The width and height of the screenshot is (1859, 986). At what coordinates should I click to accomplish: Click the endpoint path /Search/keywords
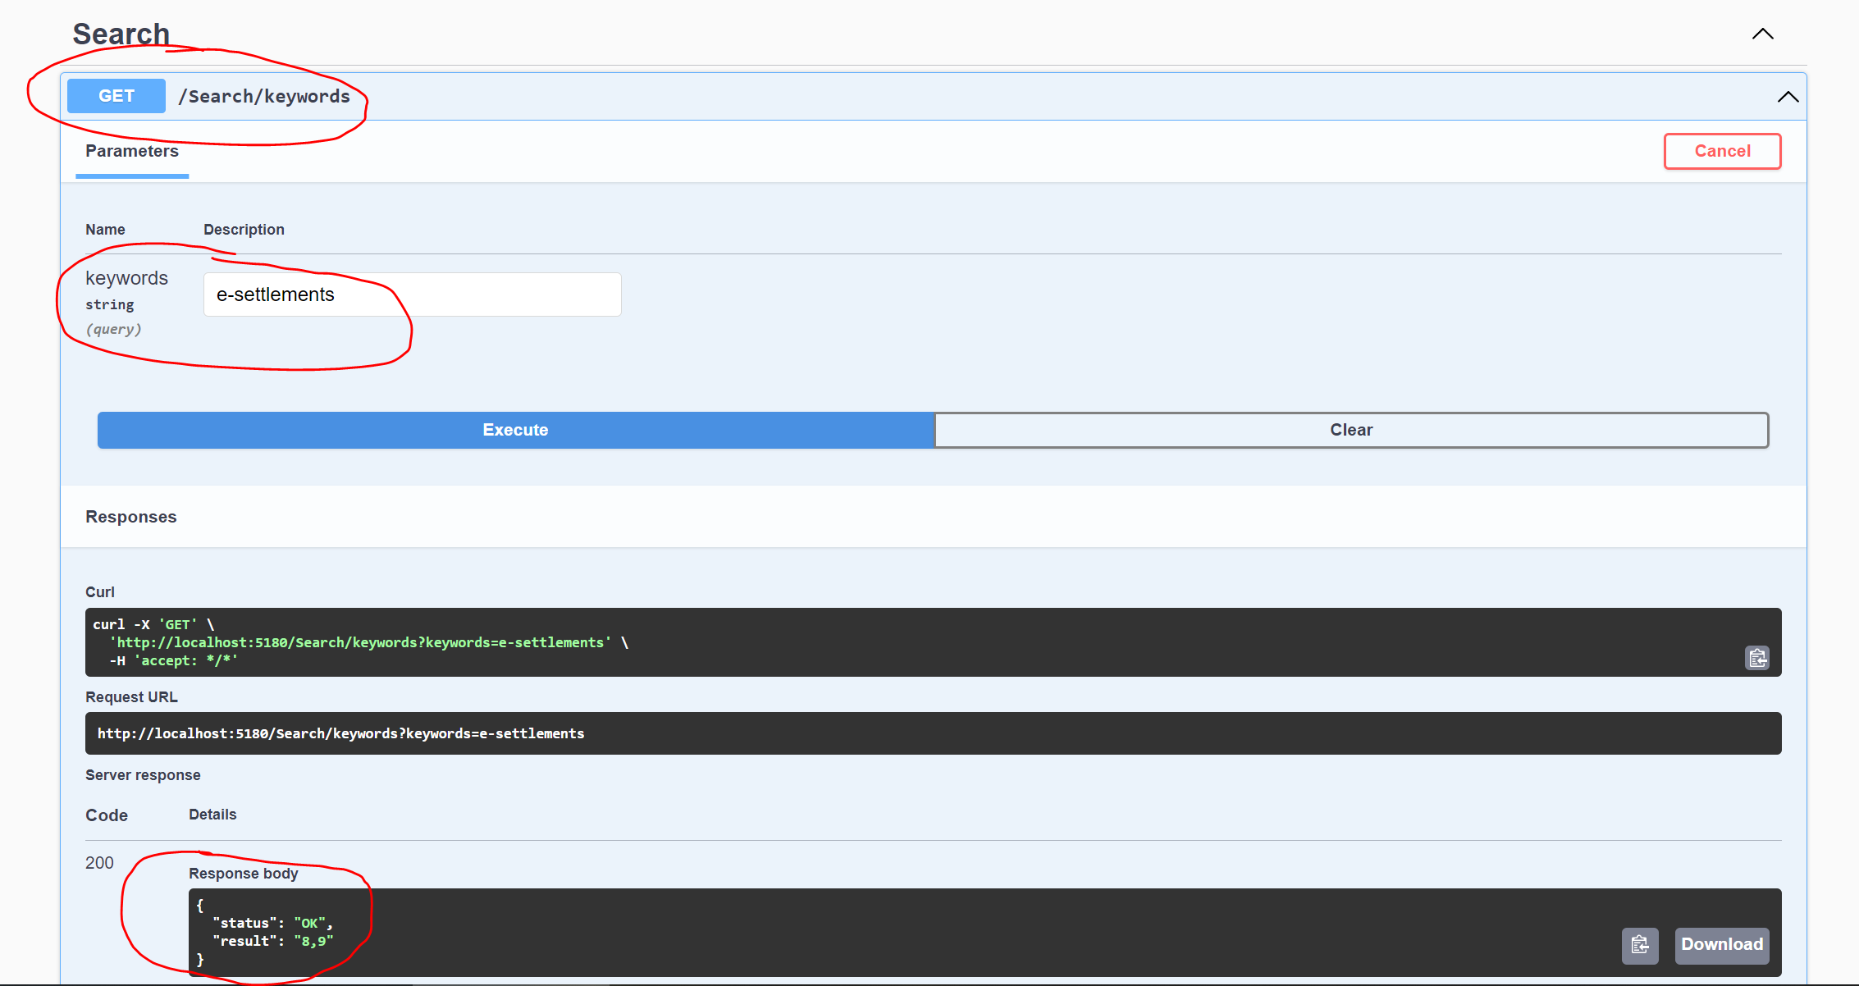(264, 96)
